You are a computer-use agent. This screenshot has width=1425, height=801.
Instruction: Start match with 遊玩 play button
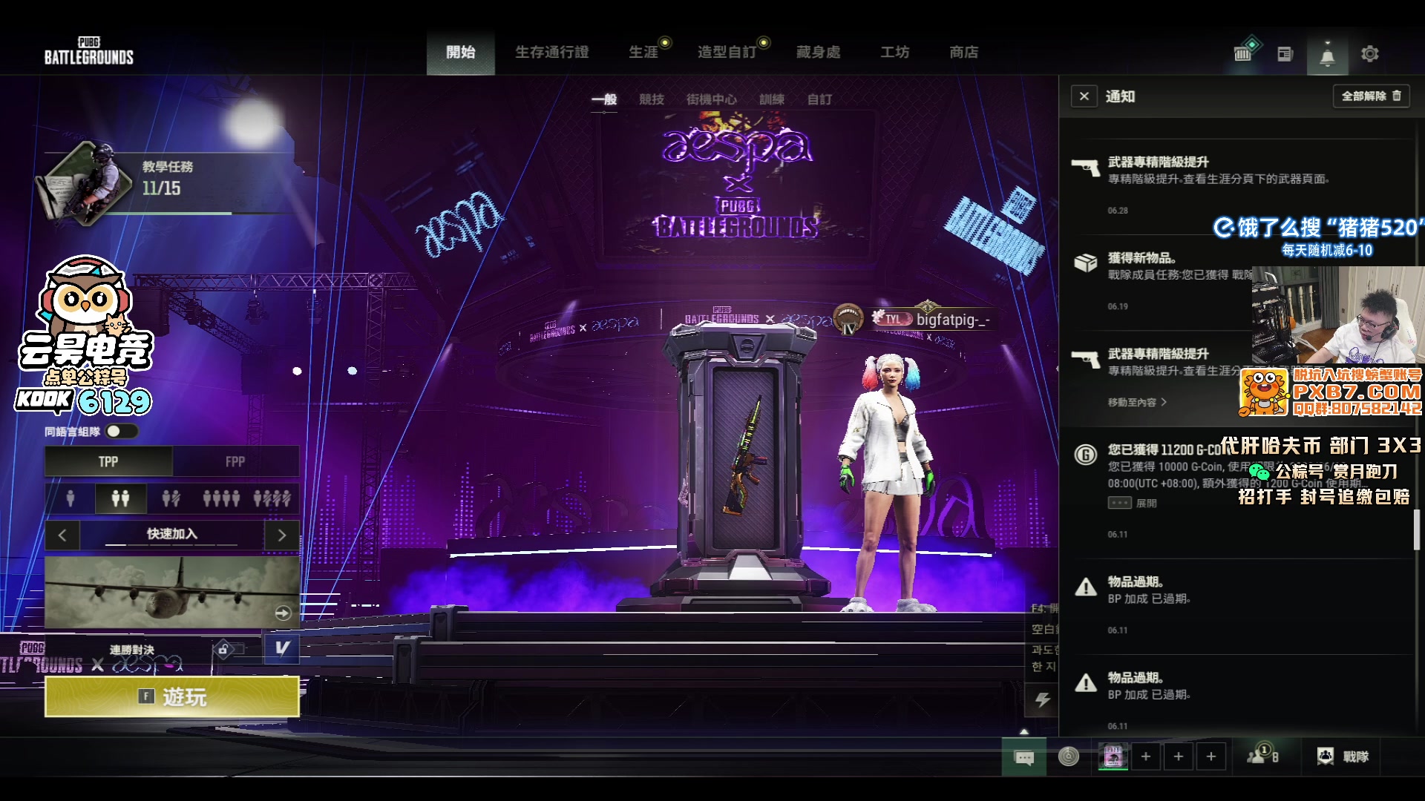pyautogui.click(x=172, y=696)
